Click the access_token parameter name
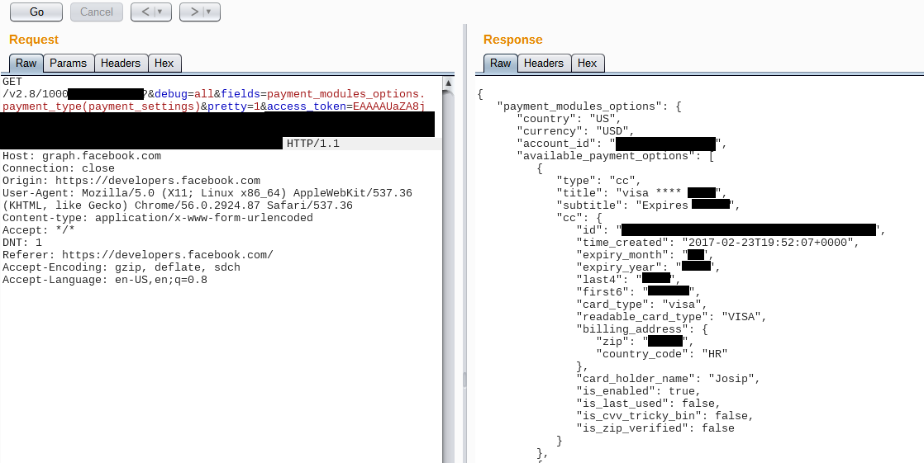Screen dimensions: 924x463 [x=307, y=106]
